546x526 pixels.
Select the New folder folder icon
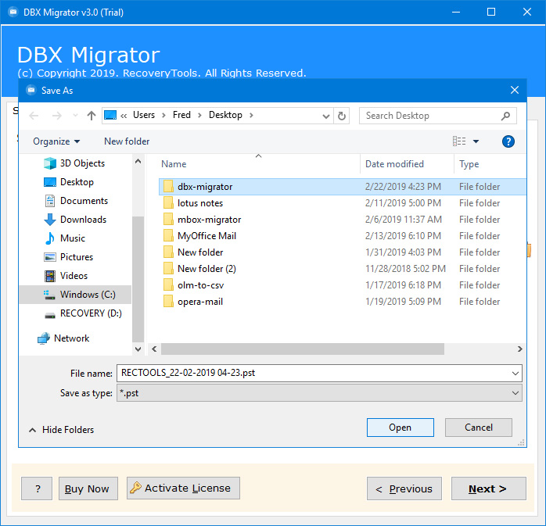coord(168,252)
